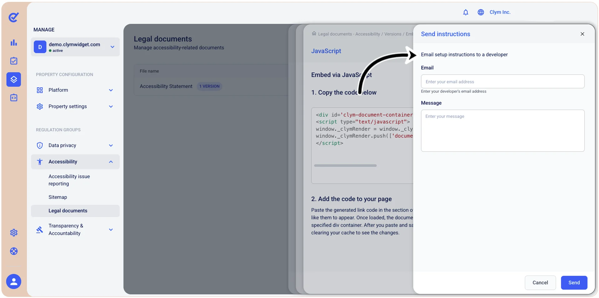Image resolution: width=599 pixels, height=298 pixels.
Task: Open the help support lifebuoy icon
Action: pos(14,251)
